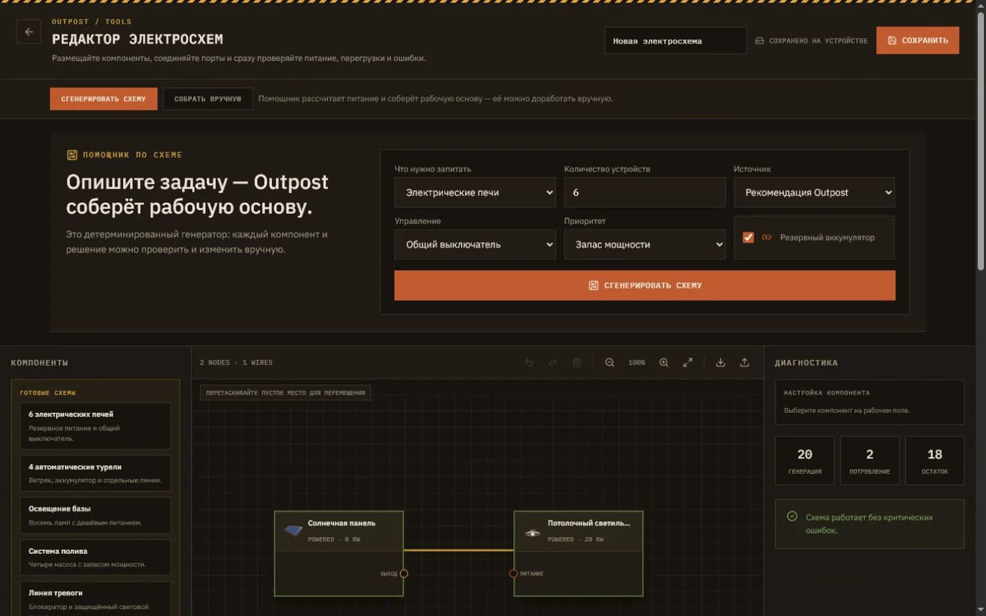Click the Новая электросхема name field
The width and height of the screenshot is (986, 616).
pos(675,41)
